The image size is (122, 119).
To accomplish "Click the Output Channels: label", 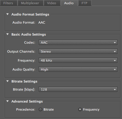I will coord(21,51).
